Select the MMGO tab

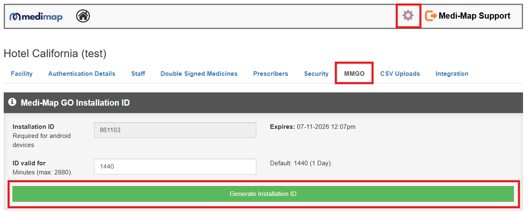click(354, 74)
